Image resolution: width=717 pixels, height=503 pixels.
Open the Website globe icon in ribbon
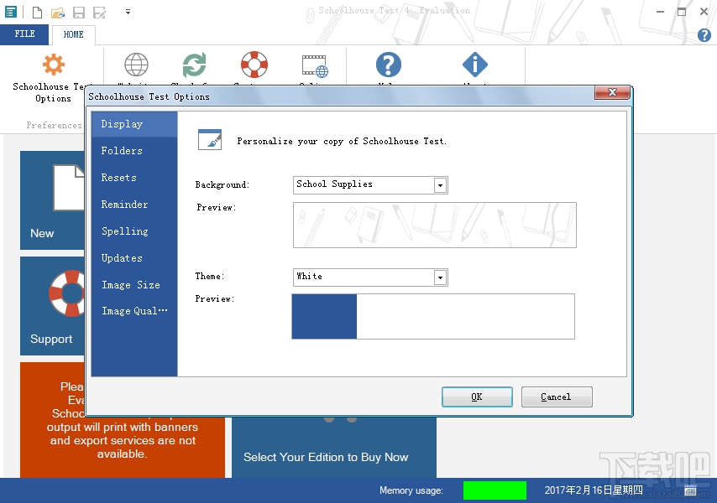[136, 65]
